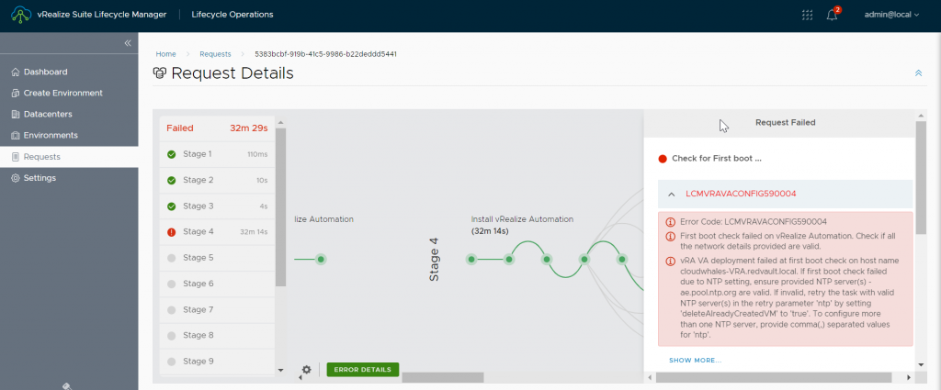The height and width of the screenshot is (390, 941).
Task: Open the notifications bell
Action: (832, 15)
